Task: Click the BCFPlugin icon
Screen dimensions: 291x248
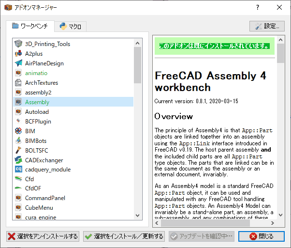Action: coord(18,121)
